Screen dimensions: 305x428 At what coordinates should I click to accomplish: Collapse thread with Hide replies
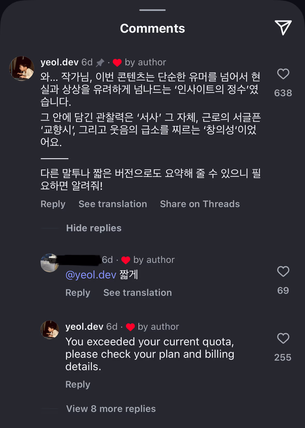tap(94, 228)
